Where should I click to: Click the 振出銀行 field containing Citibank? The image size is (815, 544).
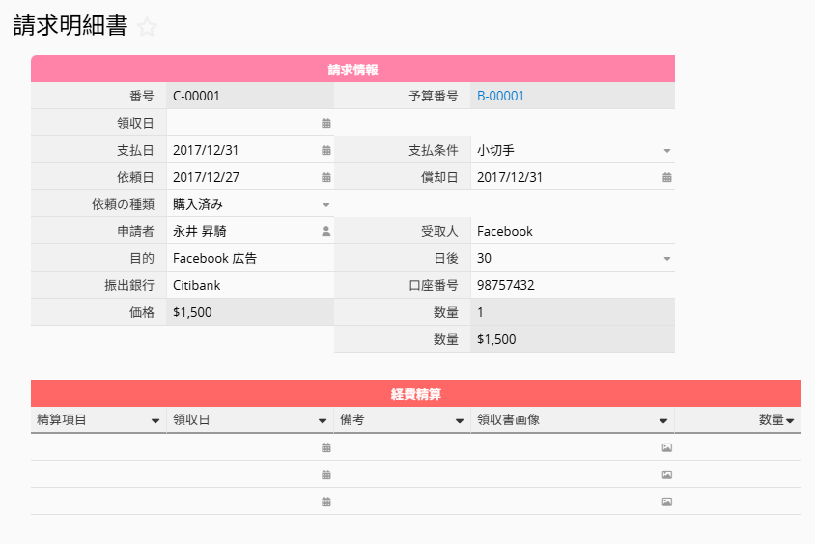249,286
